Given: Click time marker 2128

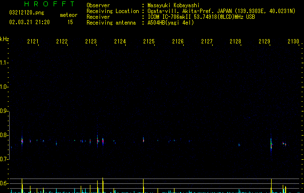Looking at the screenshot, I should [235, 41].
